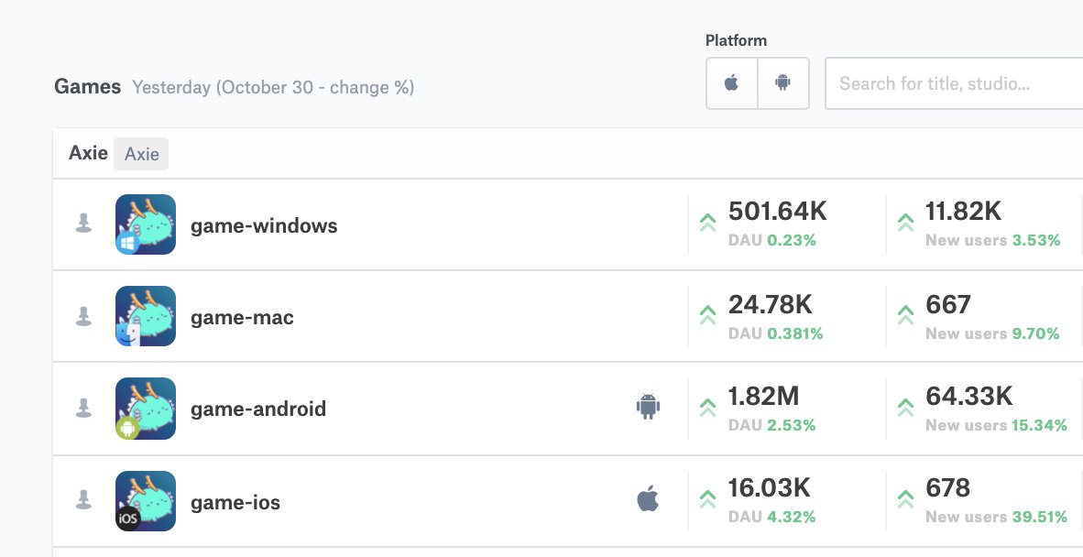Open the game-android title
Viewport: 1083px width, 557px height.
click(258, 409)
